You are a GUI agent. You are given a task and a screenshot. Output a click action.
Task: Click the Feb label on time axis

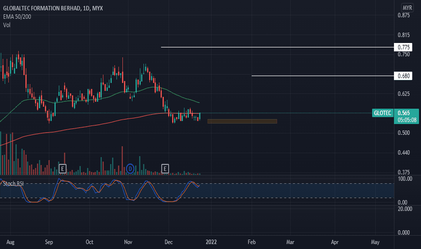pyautogui.click(x=252, y=242)
